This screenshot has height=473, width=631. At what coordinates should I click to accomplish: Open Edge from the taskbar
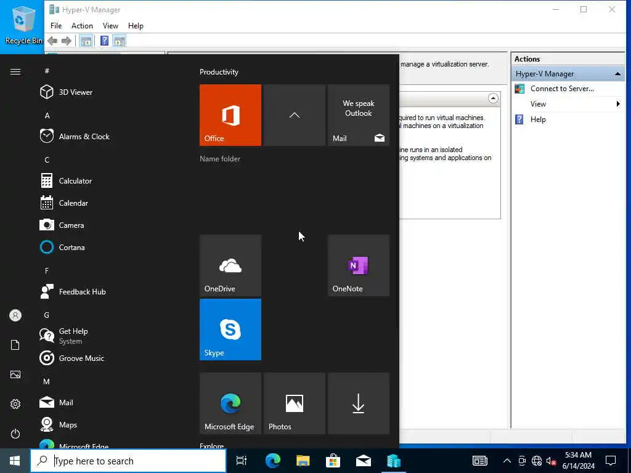(x=273, y=461)
